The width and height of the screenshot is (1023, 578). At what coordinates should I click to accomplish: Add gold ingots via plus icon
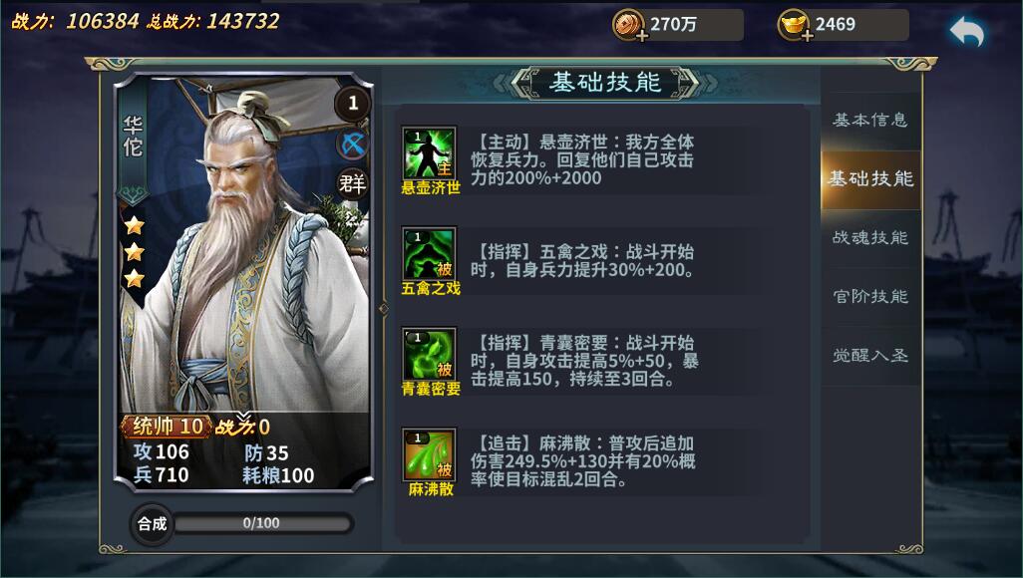coord(807,35)
